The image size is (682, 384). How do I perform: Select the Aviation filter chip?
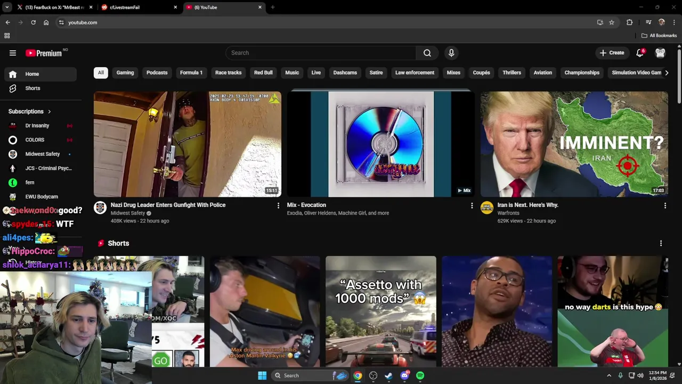click(543, 73)
